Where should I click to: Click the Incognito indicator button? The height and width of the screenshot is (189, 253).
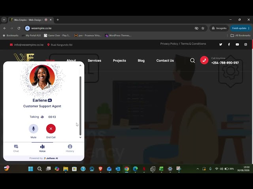click(x=219, y=28)
